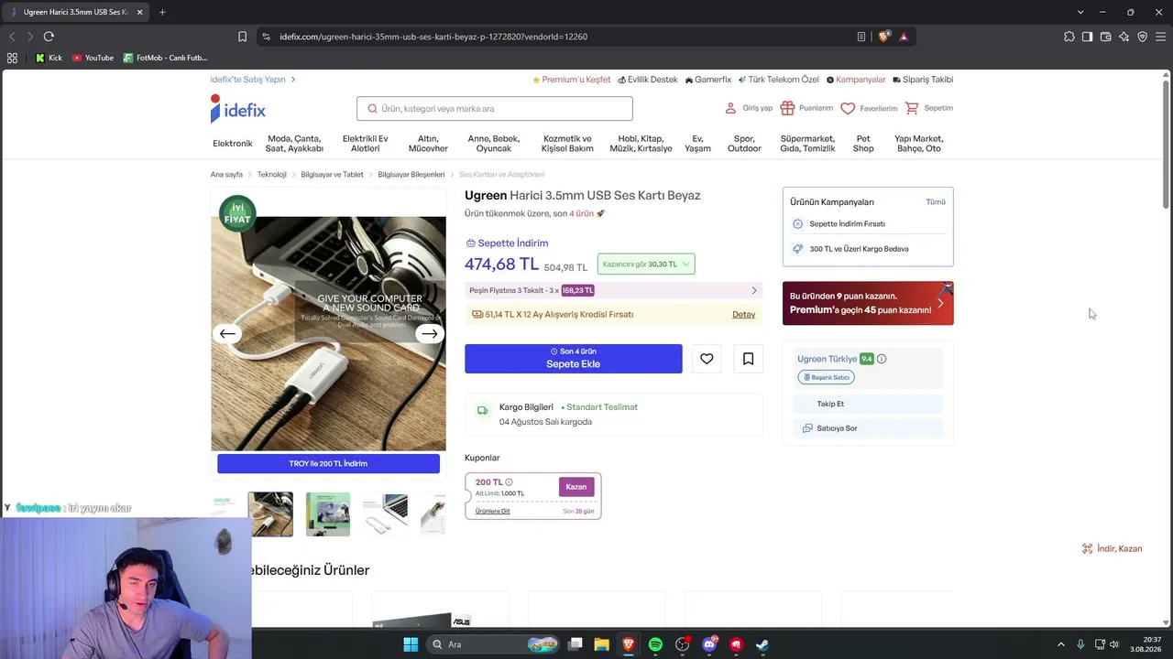
Task: Open the Detay link for shopping credit
Action: coord(744,315)
